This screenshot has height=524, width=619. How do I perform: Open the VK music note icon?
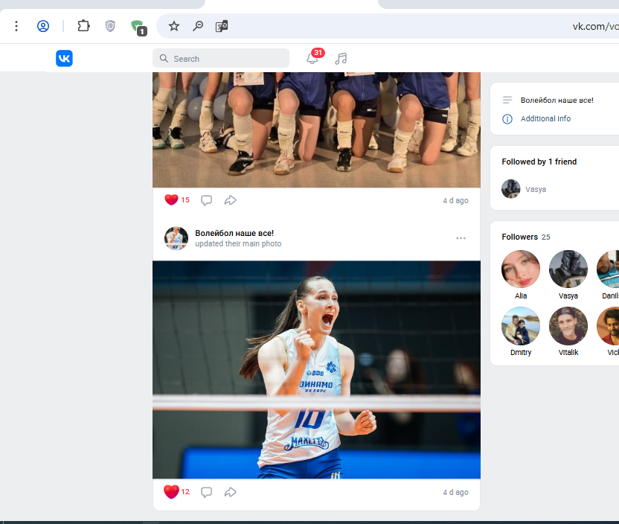[x=341, y=59]
